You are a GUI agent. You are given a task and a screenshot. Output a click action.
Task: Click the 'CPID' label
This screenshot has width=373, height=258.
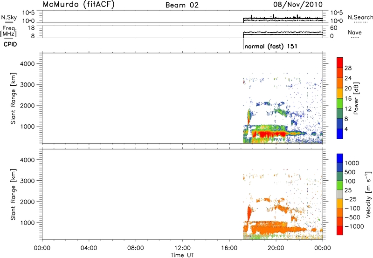point(10,44)
